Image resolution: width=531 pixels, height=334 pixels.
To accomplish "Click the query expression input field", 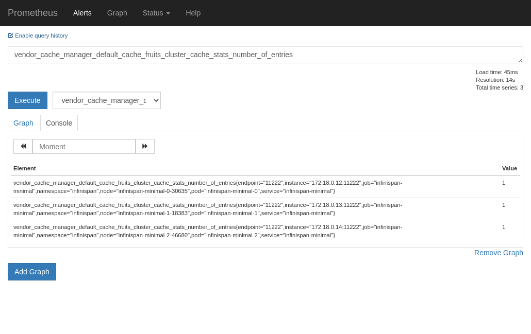I will (x=265, y=54).
